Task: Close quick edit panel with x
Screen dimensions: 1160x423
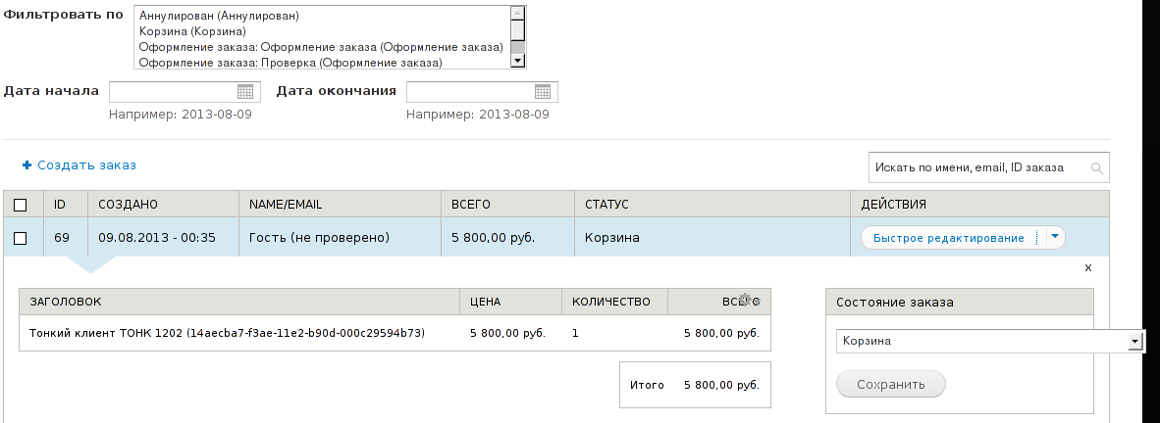Action: click(x=1088, y=267)
